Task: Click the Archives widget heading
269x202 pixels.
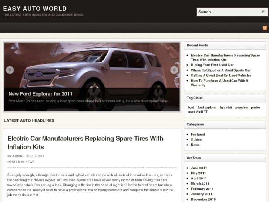Action: (194, 158)
